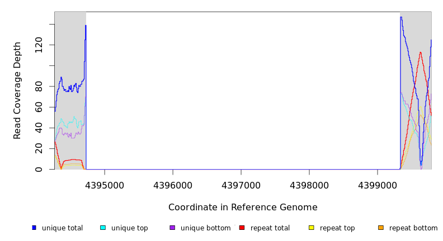
Task: Click the red peak in right gray region
Action: click(420, 53)
